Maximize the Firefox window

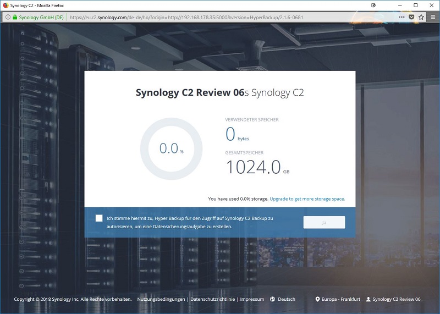[x=416, y=5]
